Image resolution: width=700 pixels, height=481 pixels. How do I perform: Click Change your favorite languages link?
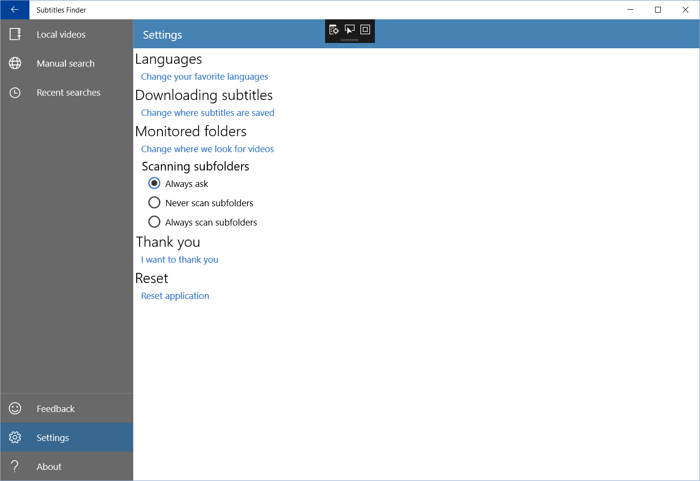point(204,77)
